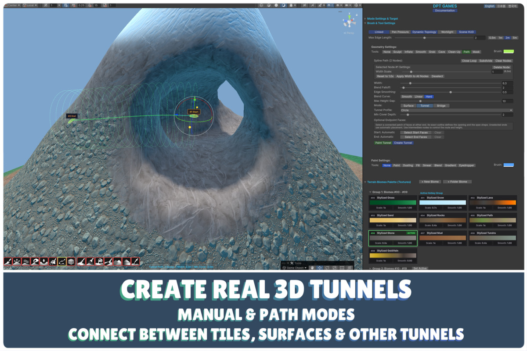Select the Smear tool icon in scene toolbar

pos(108,261)
